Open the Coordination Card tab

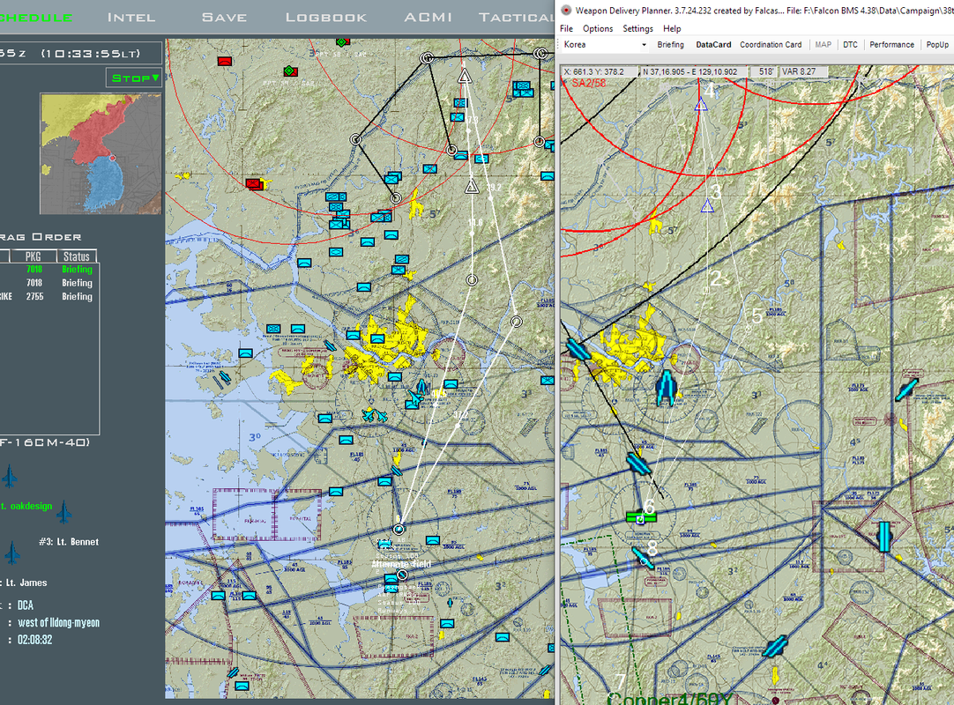coord(771,44)
